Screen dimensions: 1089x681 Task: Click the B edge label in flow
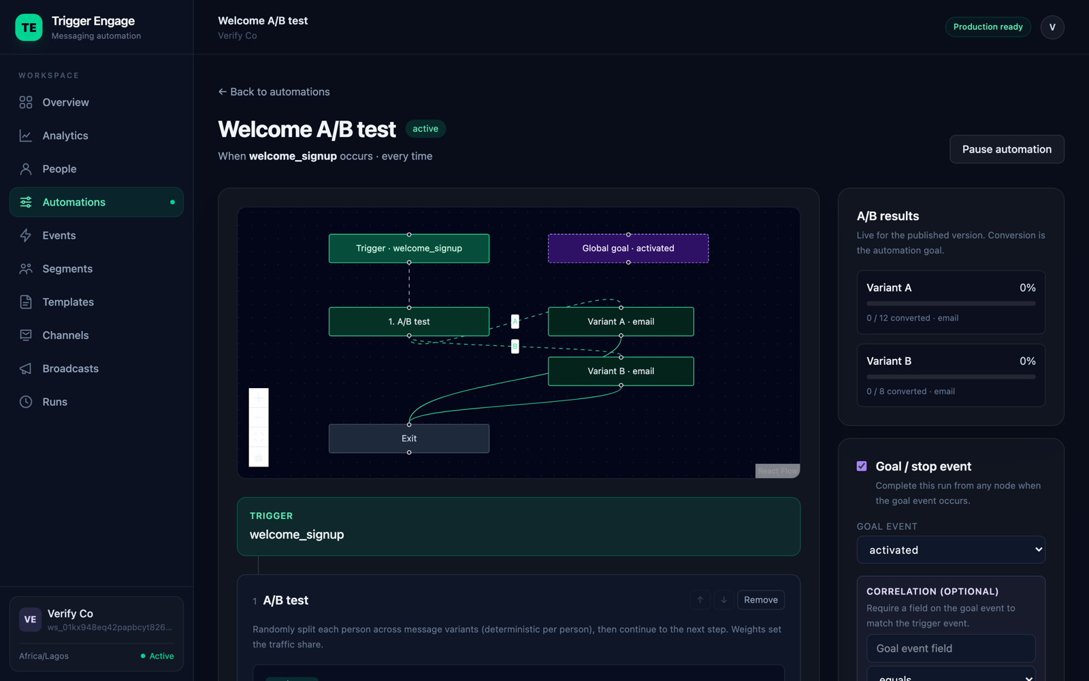515,347
